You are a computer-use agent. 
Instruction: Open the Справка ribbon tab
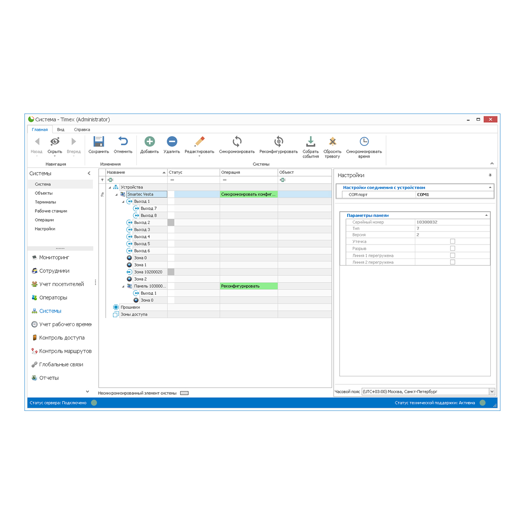tap(82, 130)
